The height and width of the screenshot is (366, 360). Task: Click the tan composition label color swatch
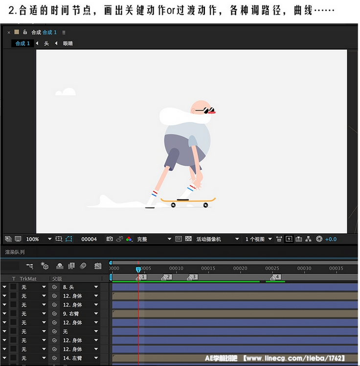click(17, 32)
